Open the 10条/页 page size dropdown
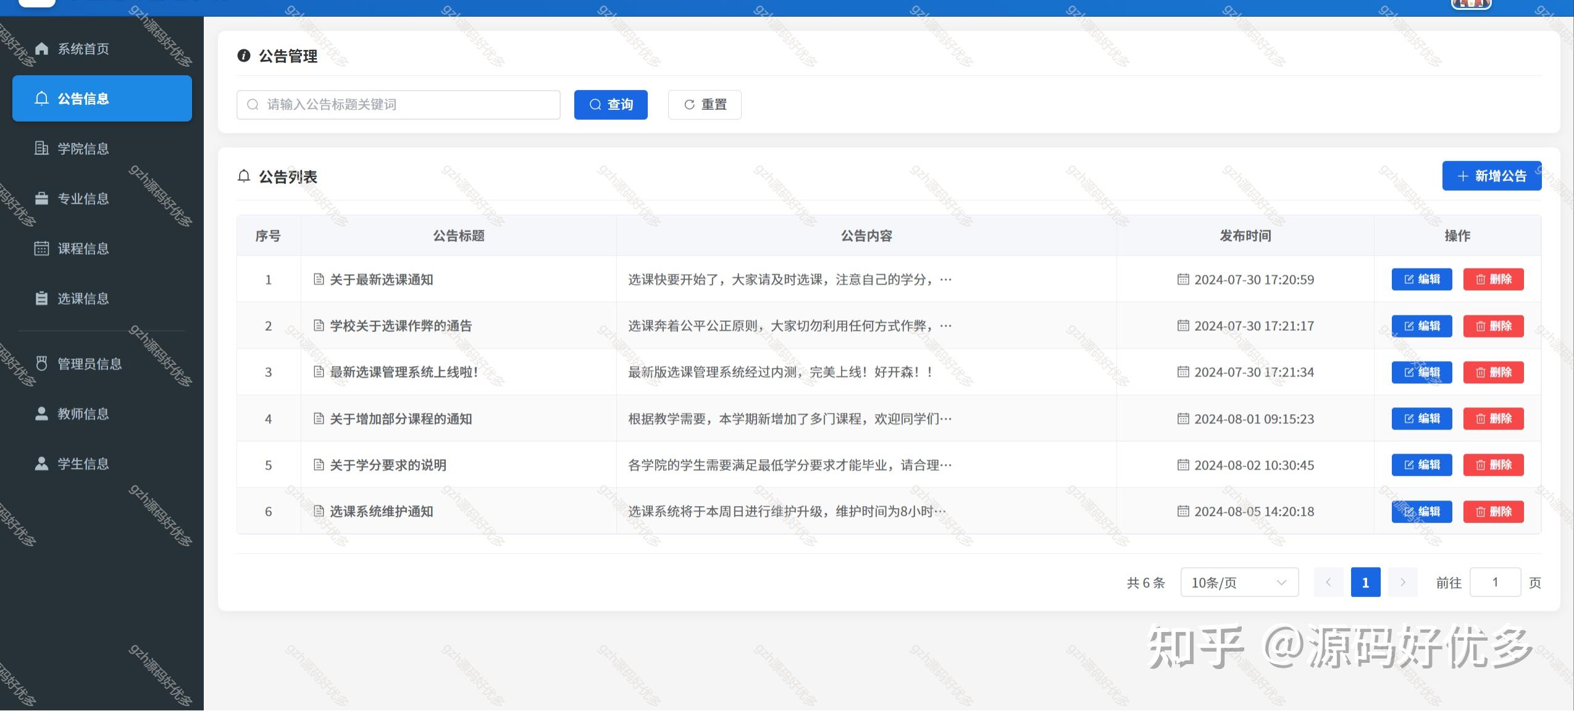Viewport: 1574px width, 711px height. pyautogui.click(x=1239, y=582)
